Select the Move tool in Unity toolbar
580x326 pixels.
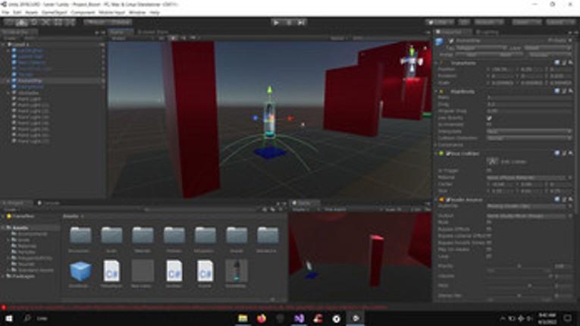[21, 23]
